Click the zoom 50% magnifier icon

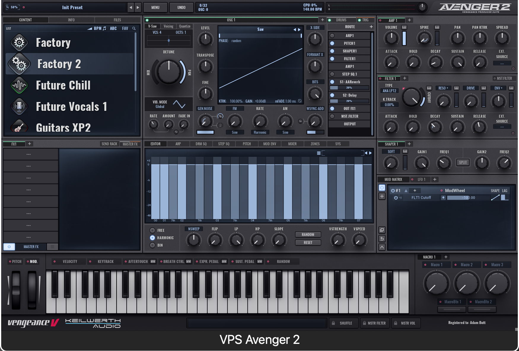(7, 7)
